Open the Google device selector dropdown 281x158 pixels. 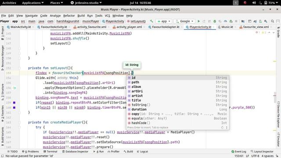coord(184,21)
